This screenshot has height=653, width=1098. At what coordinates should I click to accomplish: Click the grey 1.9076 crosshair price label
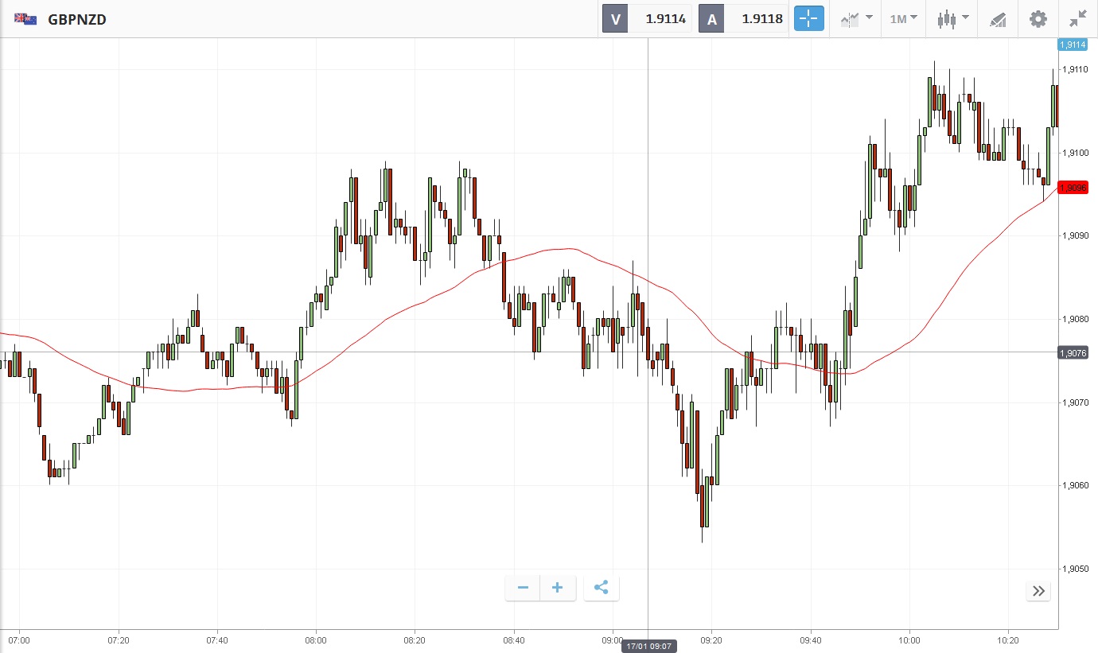(1073, 352)
